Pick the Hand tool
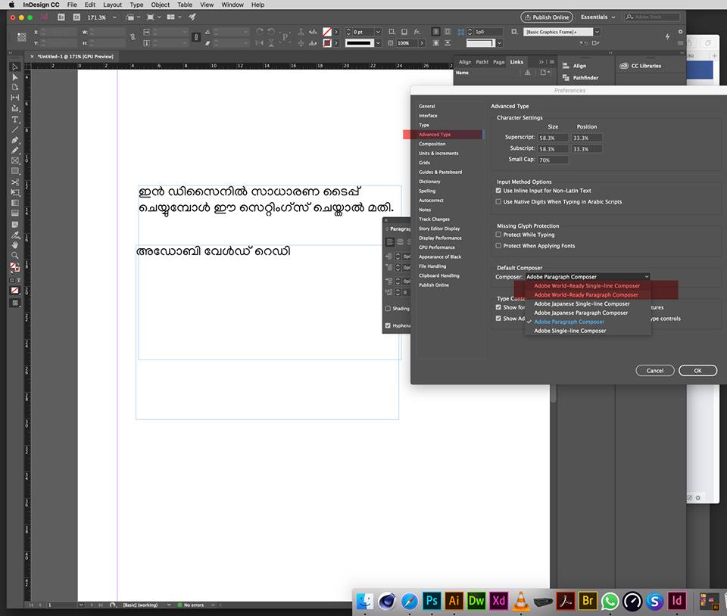The height and width of the screenshot is (616, 727). pos(14,245)
